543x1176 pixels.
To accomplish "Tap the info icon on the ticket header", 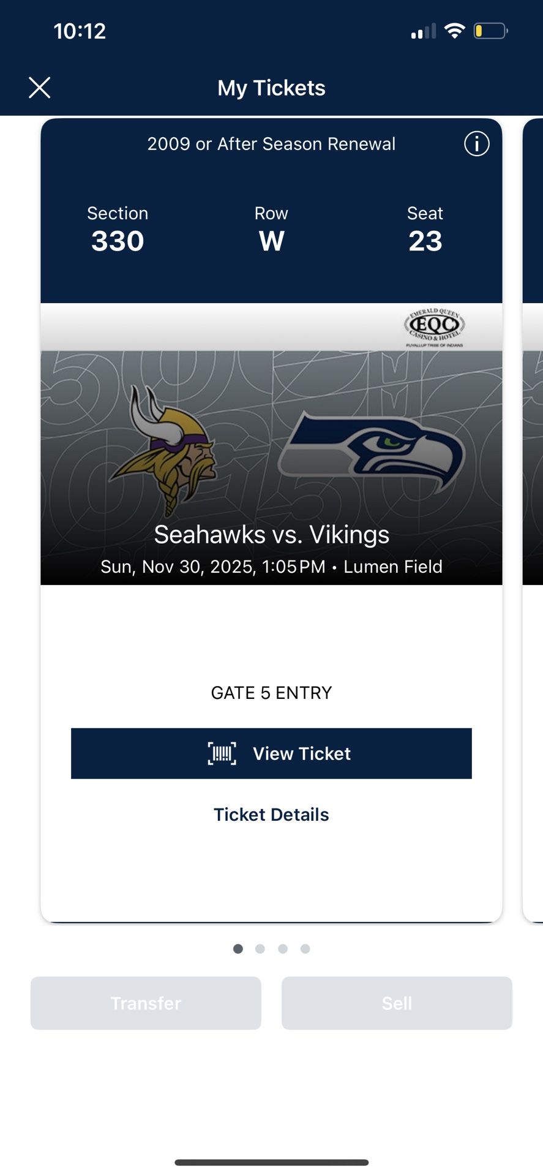I will [x=476, y=143].
